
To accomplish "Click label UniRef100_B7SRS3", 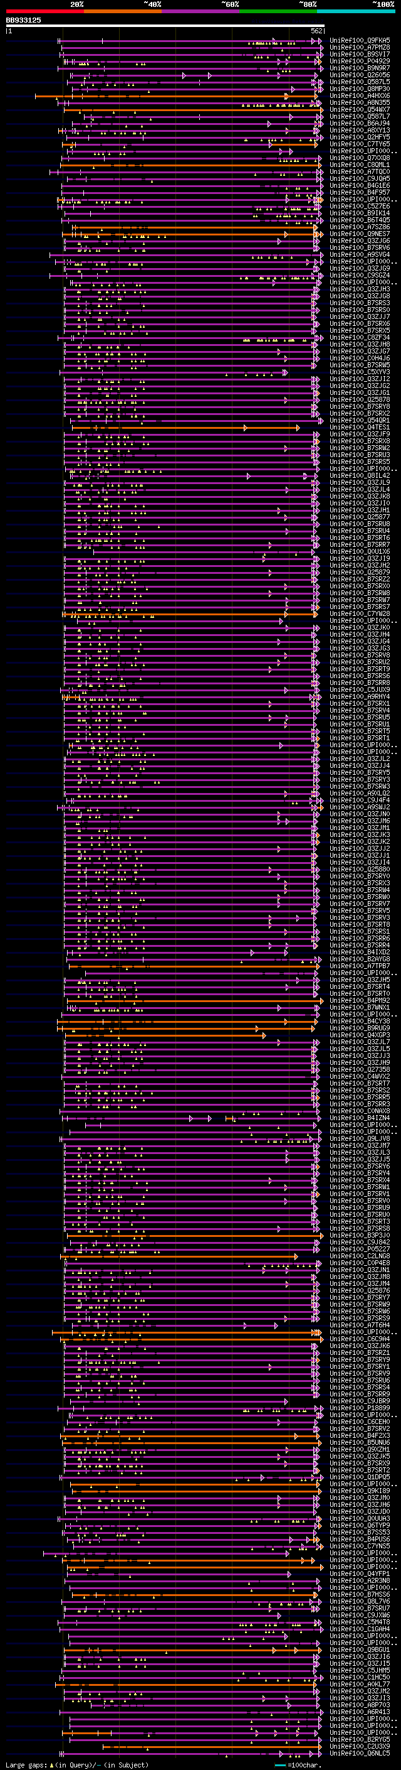I will [x=360, y=303].
